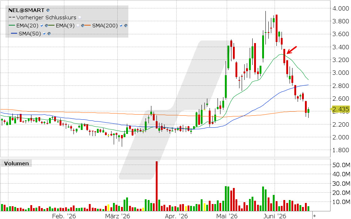Click the 20.0M volume axis label

coord(341,193)
